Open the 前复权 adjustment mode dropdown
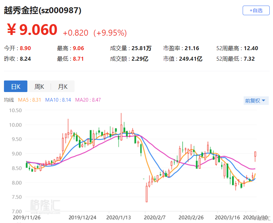Image resolution: width=273 pixels, height=223 pixels. 256,101
